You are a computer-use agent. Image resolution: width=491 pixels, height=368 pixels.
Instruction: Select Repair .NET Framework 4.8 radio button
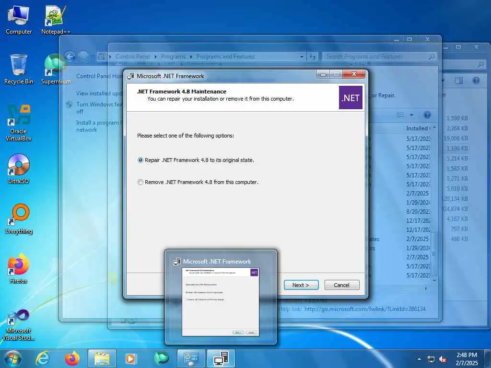point(140,160)
